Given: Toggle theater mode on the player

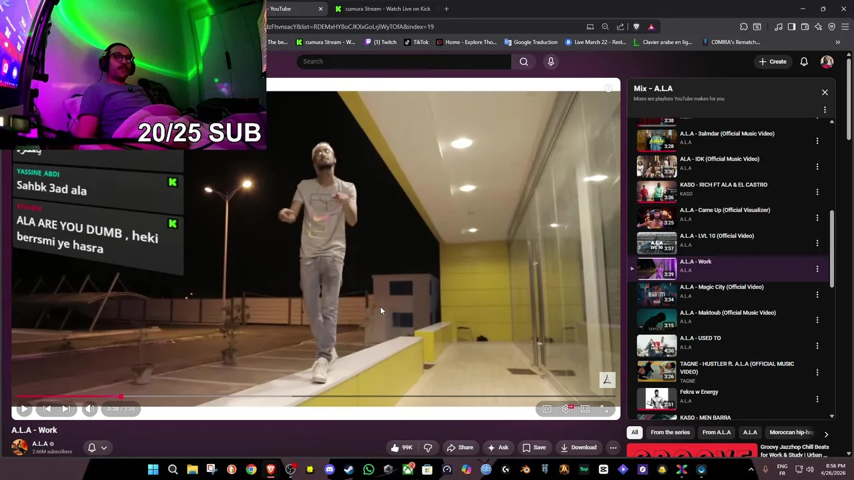Looking at the screenshot, I should pos(585,409).
